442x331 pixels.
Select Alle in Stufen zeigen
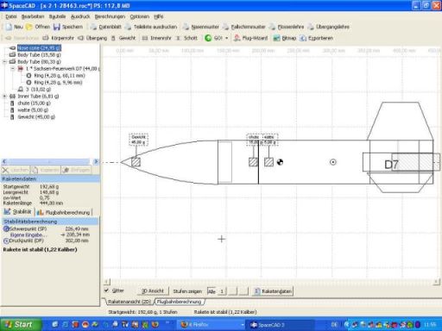(212, 291)
